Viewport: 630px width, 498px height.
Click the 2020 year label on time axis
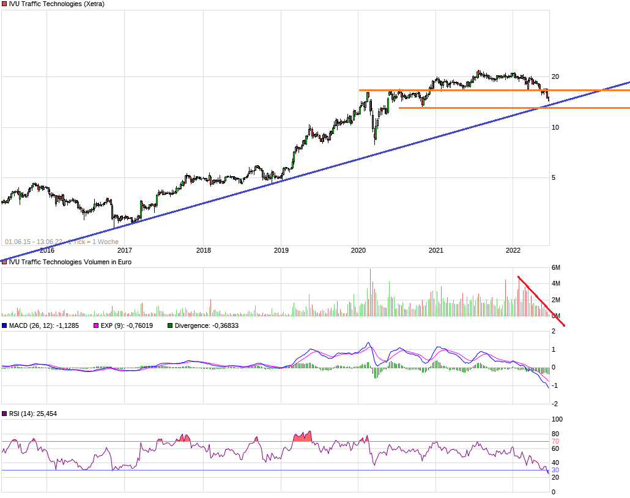[358, 250]
